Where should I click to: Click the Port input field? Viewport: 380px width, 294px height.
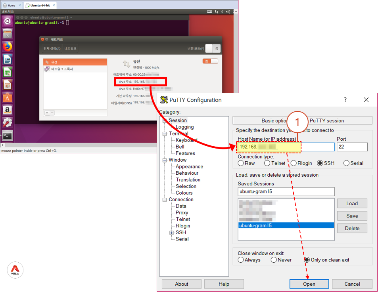click(x=352, y=147)
